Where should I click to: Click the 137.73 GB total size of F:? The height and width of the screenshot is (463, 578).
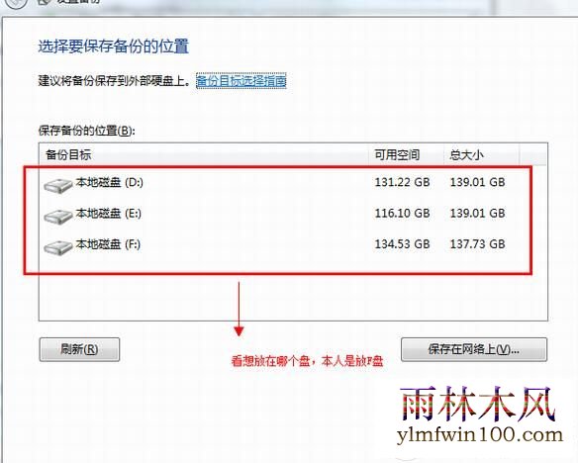(477, 244)
